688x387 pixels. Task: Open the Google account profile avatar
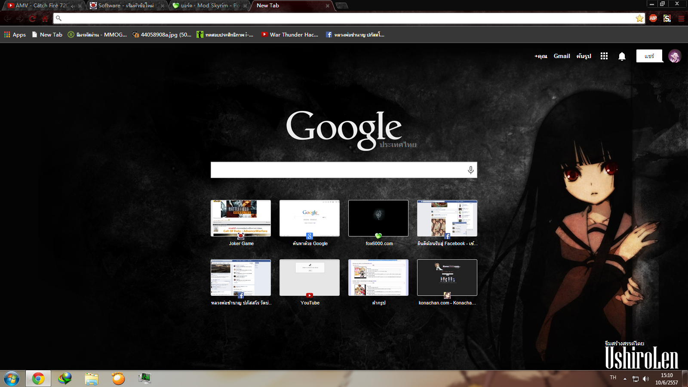(675, 56)
